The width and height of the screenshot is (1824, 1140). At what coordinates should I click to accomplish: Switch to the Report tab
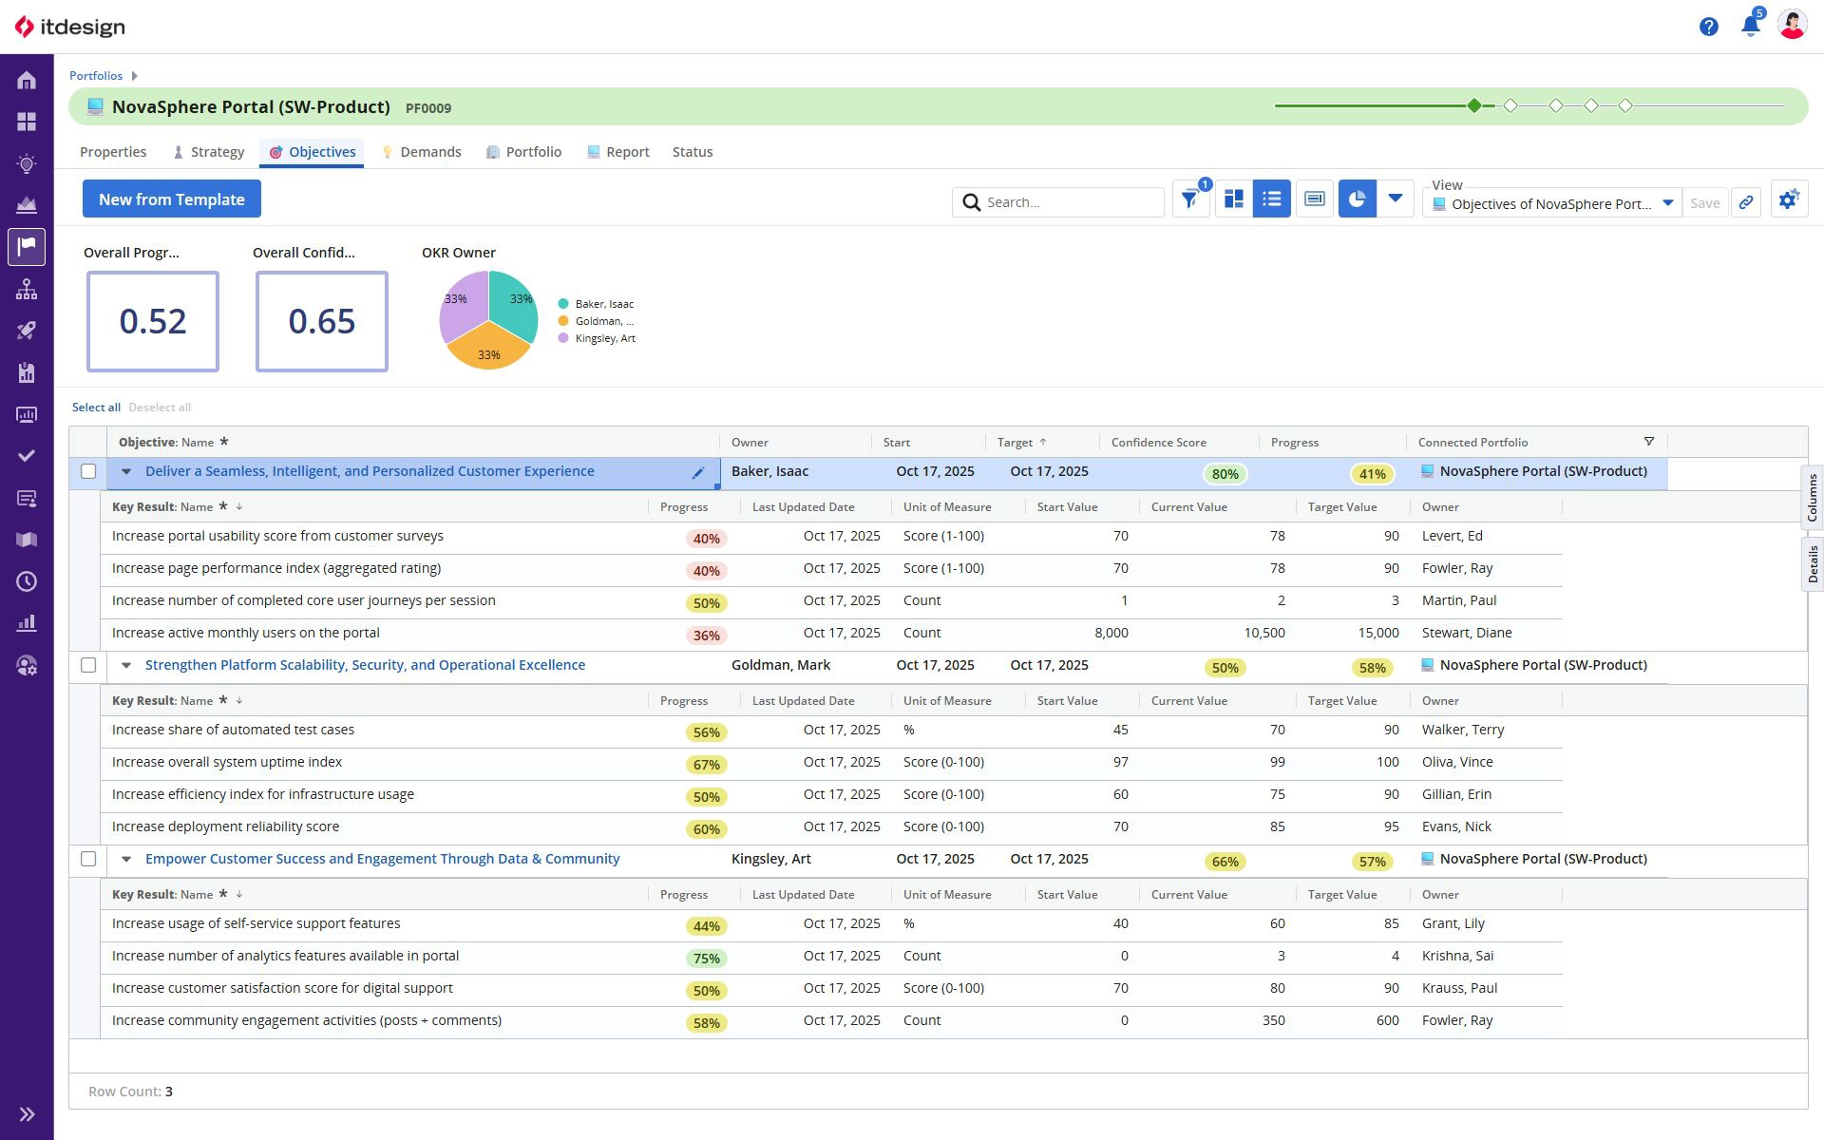(617, 152)
